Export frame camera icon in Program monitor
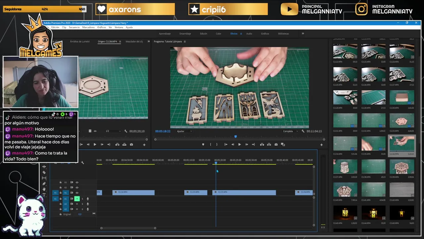424x239 pixels. coord(276,144)
